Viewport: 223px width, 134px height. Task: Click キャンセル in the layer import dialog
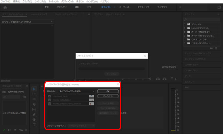[108, 96]
